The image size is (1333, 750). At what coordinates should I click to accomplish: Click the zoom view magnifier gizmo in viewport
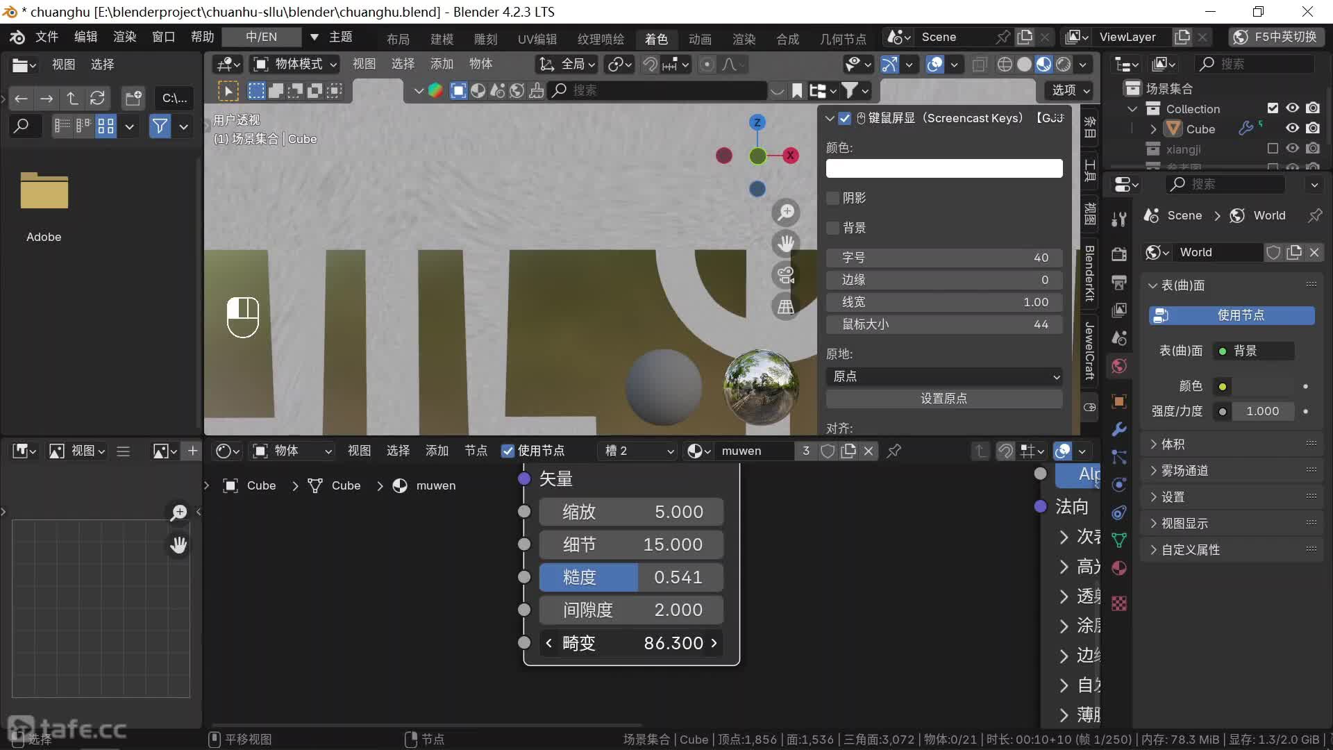point(786,212)
